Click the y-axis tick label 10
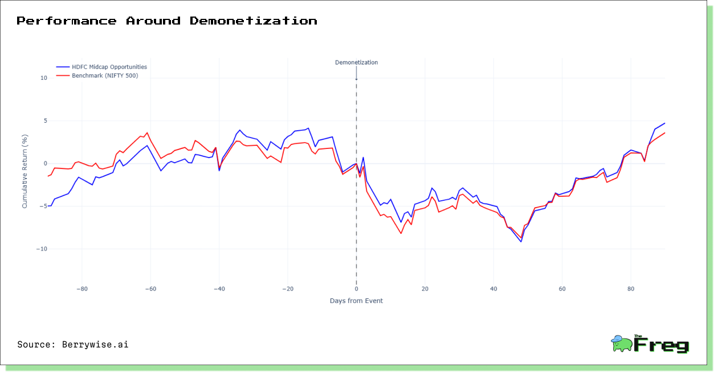This screenshot has width=714, height=372. click(x=44, y=78)
